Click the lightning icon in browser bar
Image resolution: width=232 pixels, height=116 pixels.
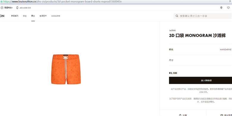coord(230,1)
